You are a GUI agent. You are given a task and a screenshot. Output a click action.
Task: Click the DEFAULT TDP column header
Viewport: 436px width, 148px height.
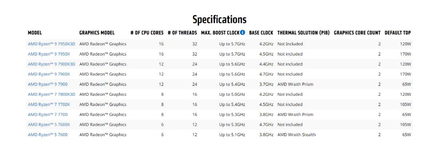pos(398,33)
